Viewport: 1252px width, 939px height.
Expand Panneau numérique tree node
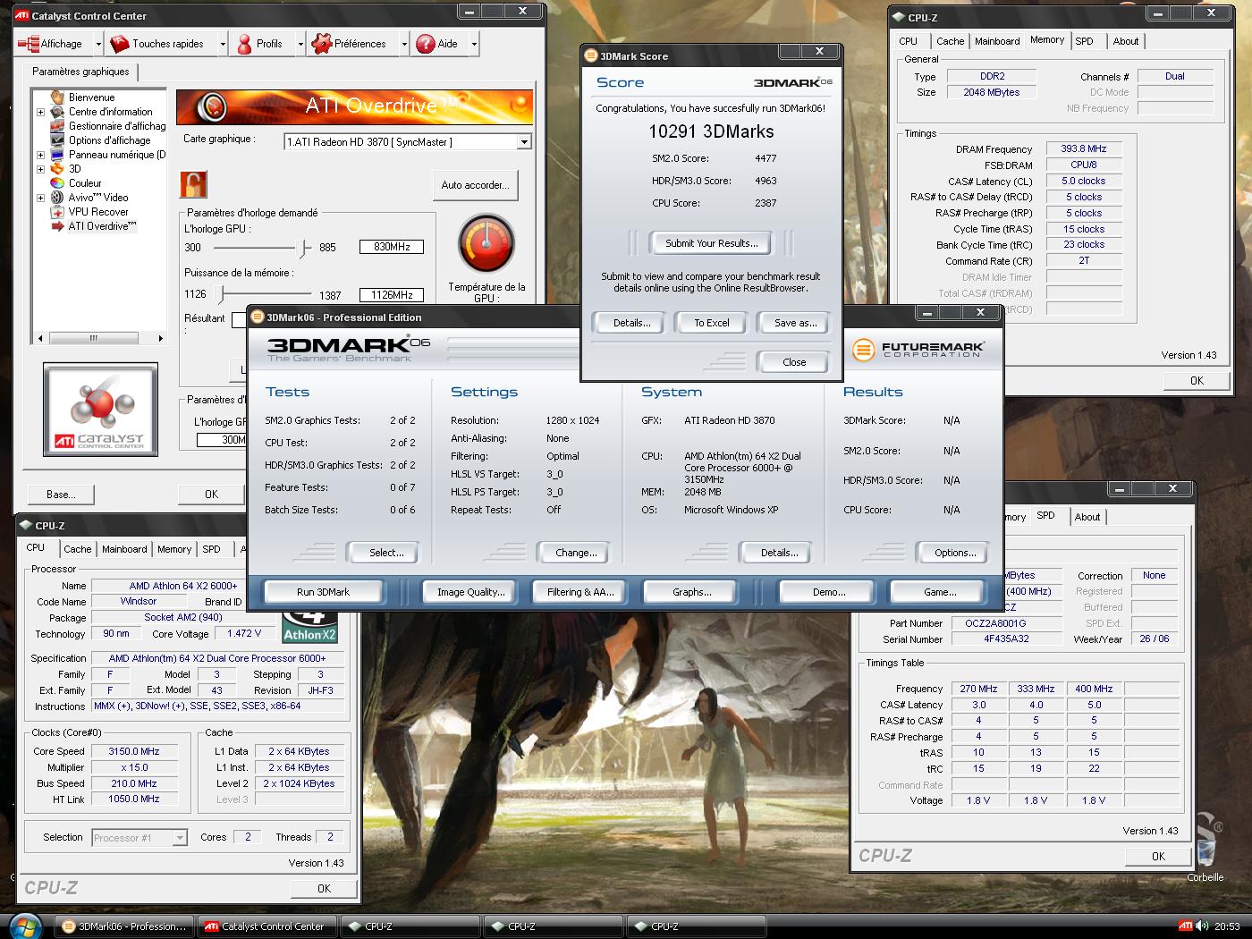click(x=40, y=155)
